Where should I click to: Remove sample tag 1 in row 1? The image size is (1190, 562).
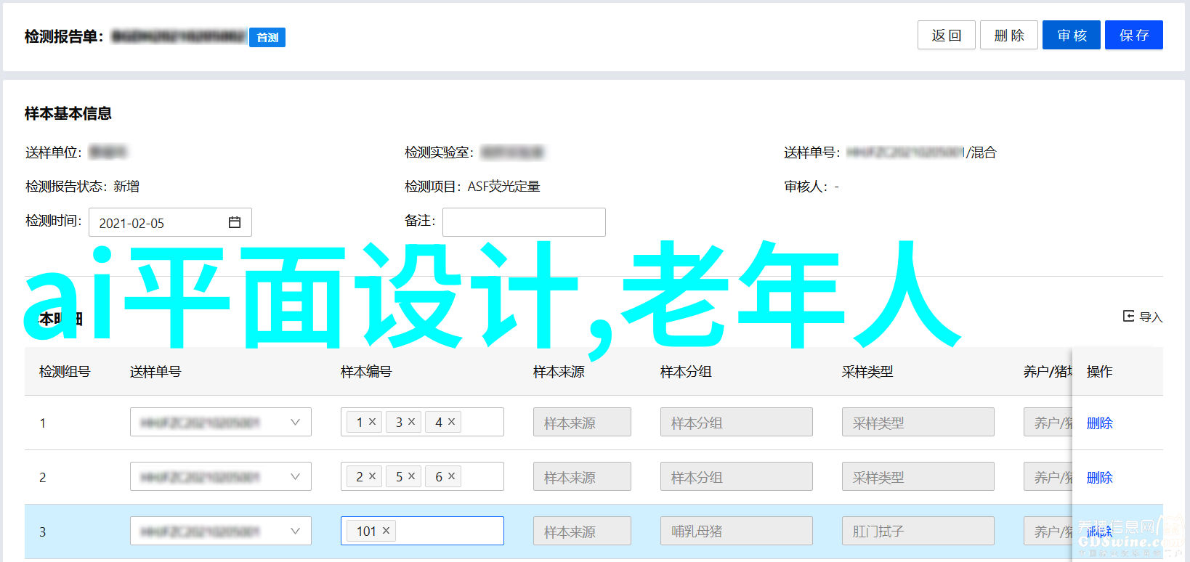tap(372, 421)
